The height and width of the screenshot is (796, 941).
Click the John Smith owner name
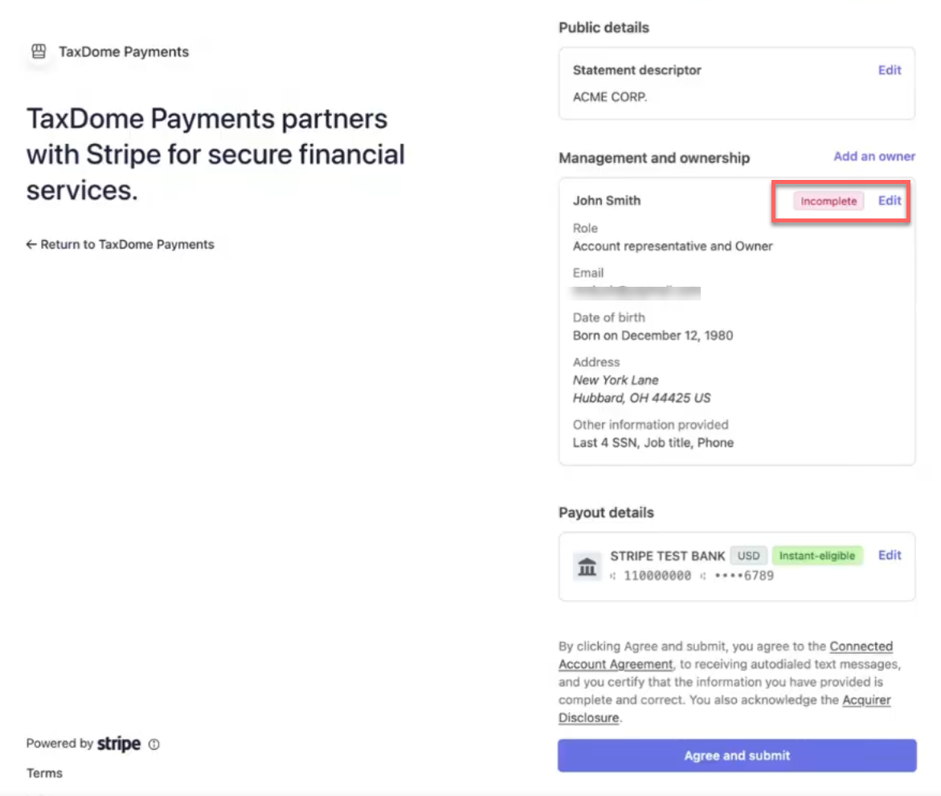[607, 201]
